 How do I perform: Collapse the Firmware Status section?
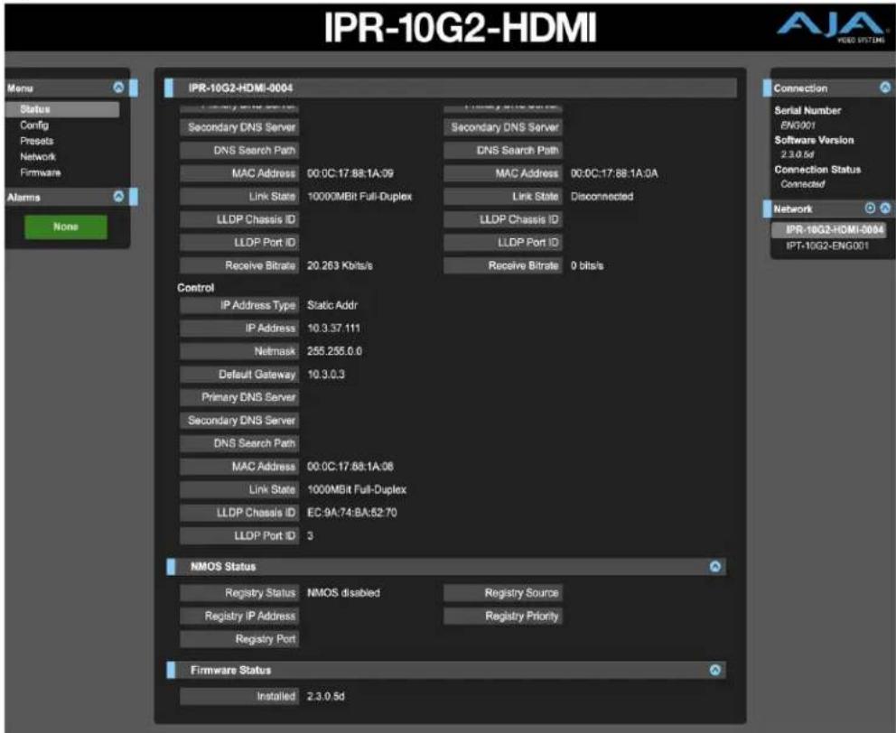(714, 670)
